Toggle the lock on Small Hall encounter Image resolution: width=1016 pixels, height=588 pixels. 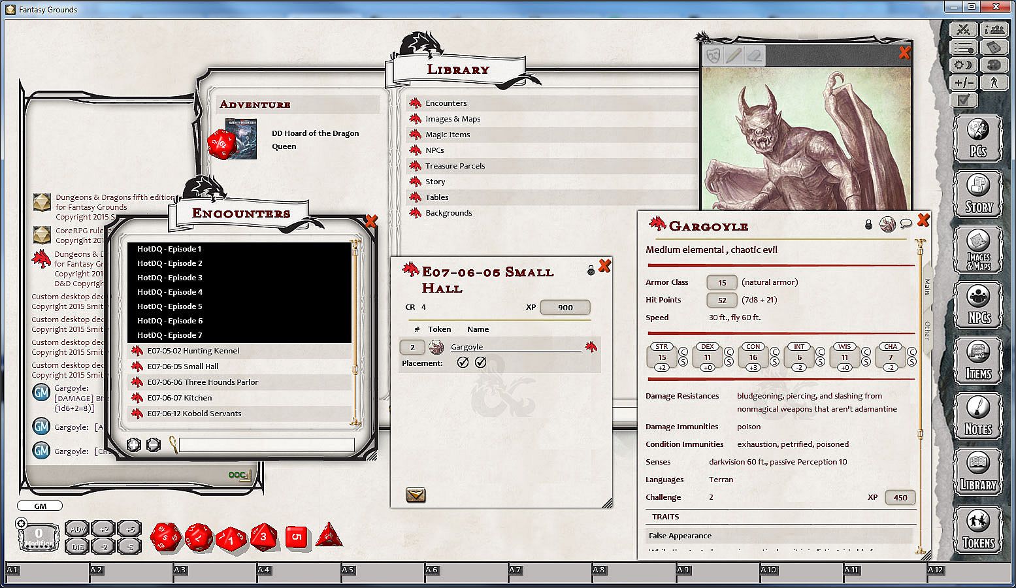tap(591, 270)
